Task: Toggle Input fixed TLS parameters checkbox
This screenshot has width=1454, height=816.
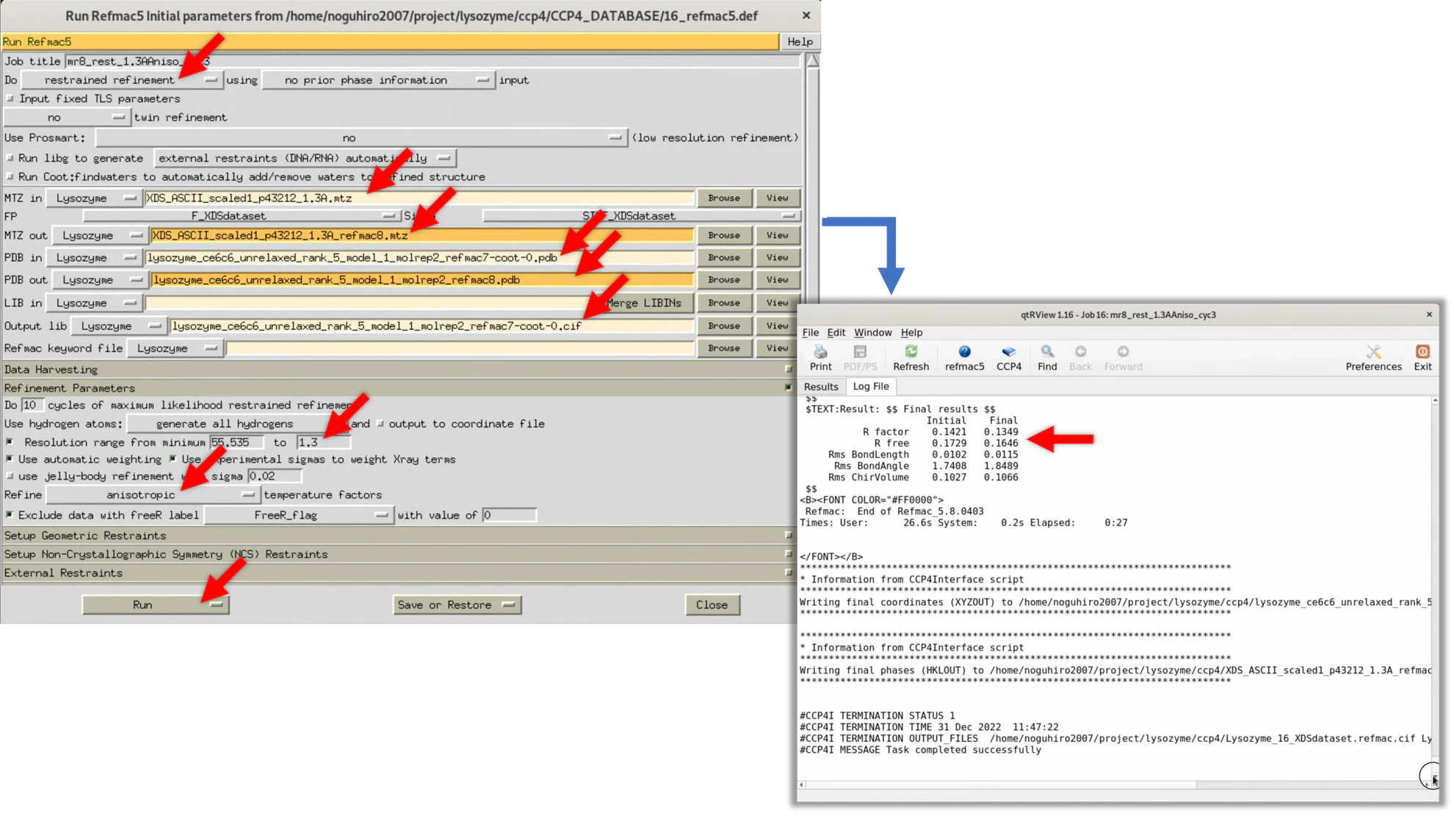Action: tap(10, 98)
